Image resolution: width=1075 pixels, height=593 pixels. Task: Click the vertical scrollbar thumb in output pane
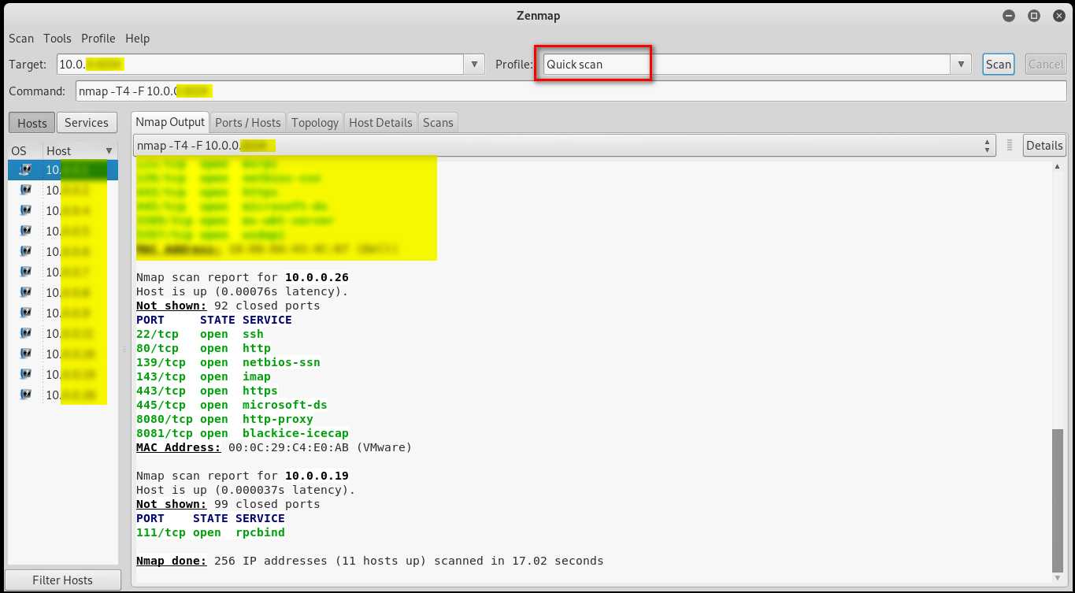click(x=1058, y=500)
